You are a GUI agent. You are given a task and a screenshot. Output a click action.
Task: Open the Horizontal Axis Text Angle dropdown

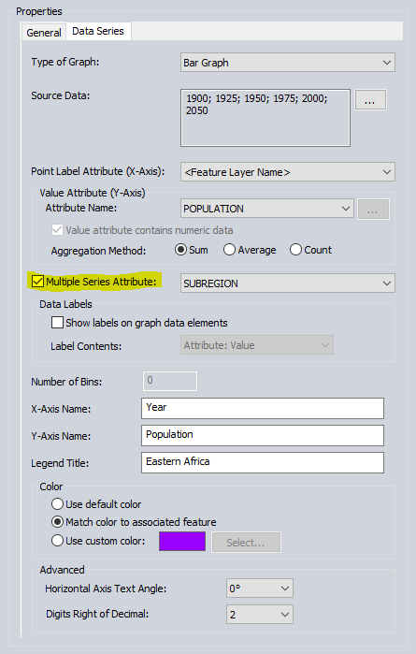point(260,589)
